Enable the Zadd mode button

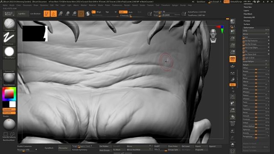[123, 12]
